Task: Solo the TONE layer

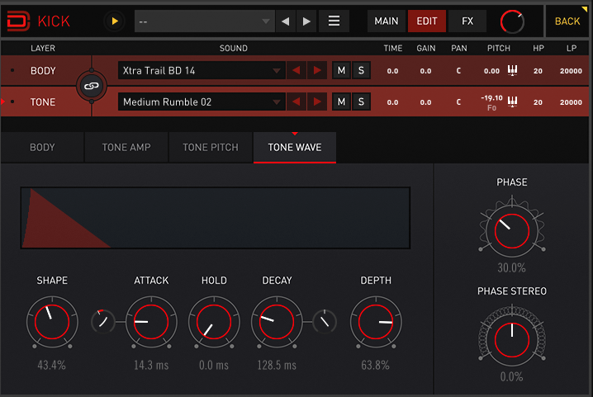Action: (x=361, y=102)
